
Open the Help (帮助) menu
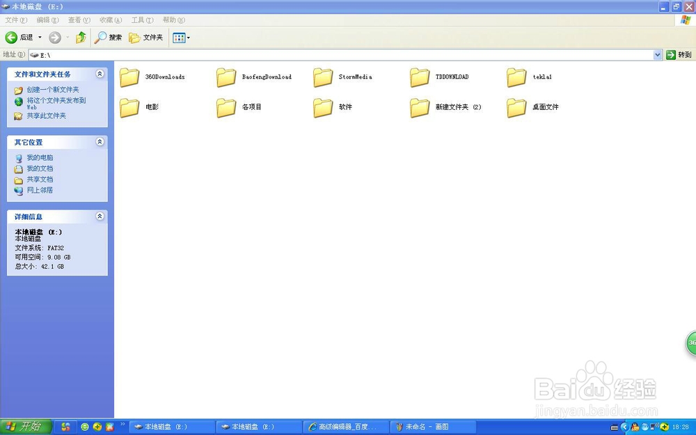[173, 20]
